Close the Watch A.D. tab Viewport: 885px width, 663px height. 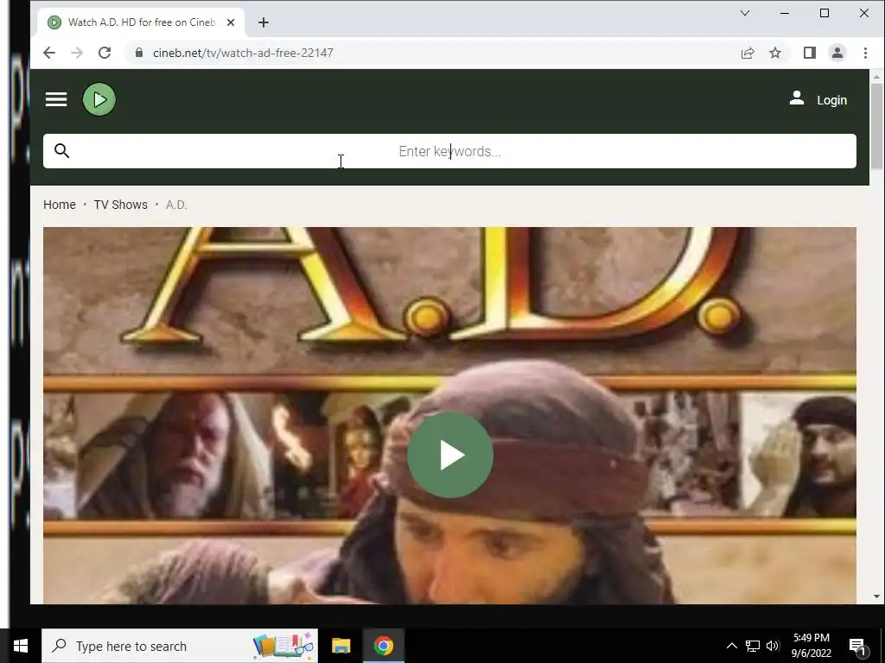click(230, 22)
